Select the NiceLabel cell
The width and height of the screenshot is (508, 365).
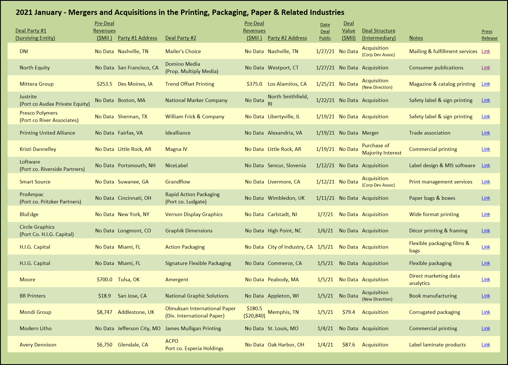(x=177, y=166)
